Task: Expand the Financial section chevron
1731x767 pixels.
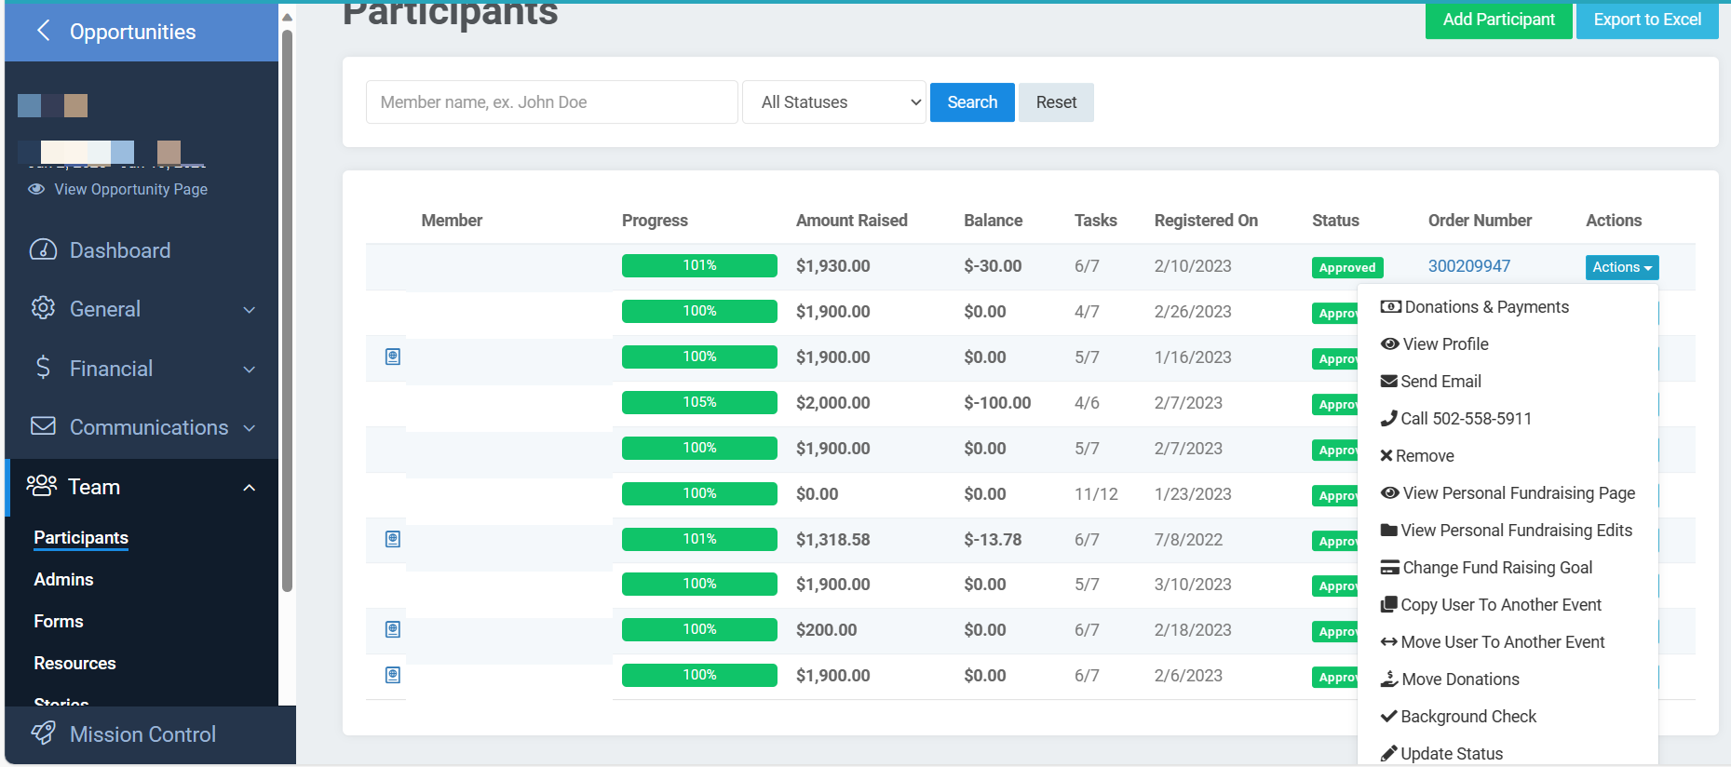Action: click(x=249, y=369)
